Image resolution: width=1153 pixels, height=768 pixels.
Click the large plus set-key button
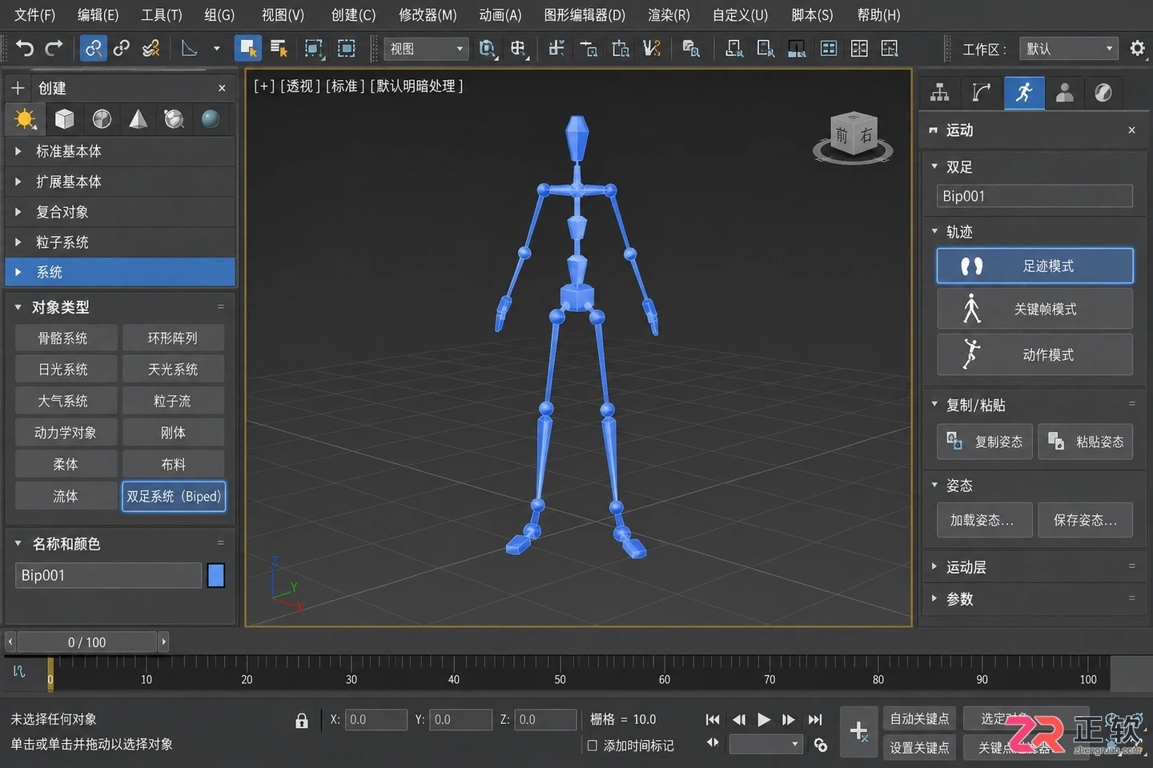pos(859,731)
